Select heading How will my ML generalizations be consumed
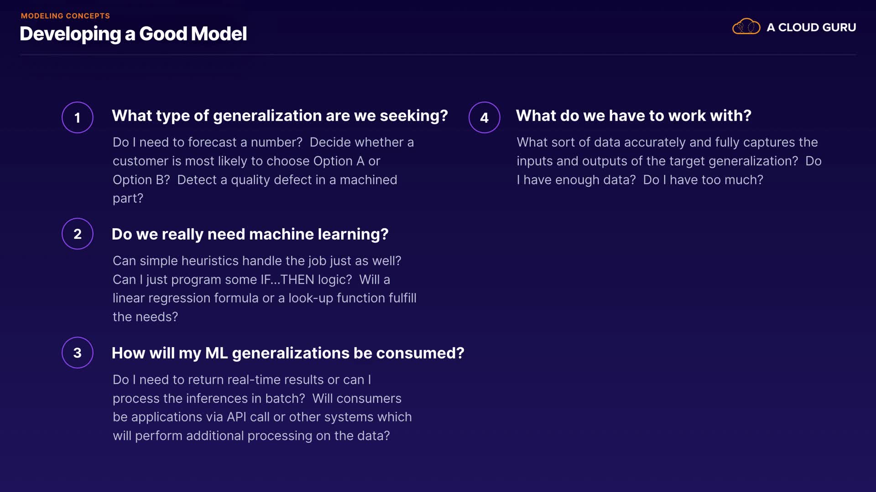Image resolution: width=876 pixels, height=492 pixels. click(288, 353)
